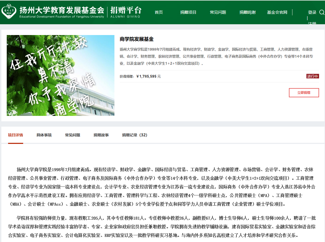Click the 商学院发展基金 project title

click(x=137, y=39)
